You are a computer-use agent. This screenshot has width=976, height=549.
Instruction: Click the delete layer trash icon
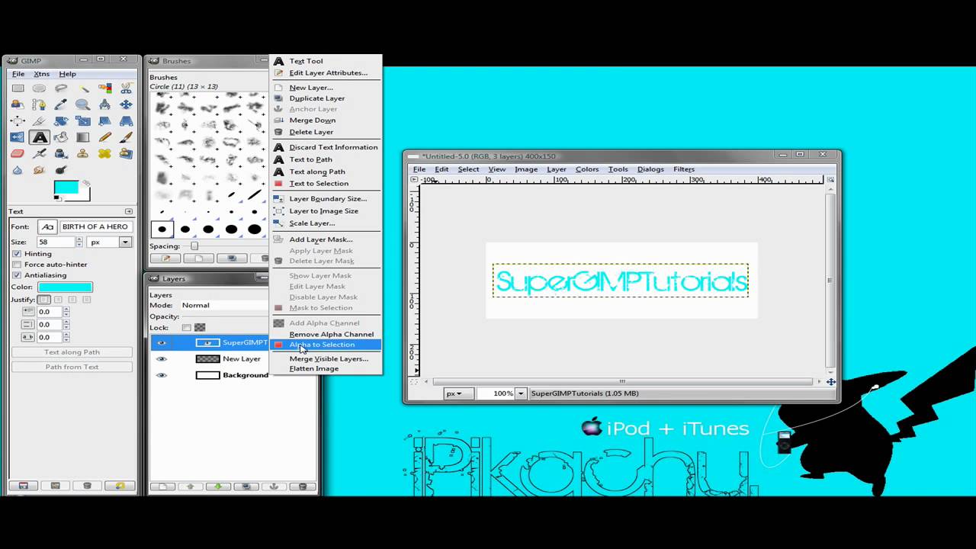coord(303,486)
